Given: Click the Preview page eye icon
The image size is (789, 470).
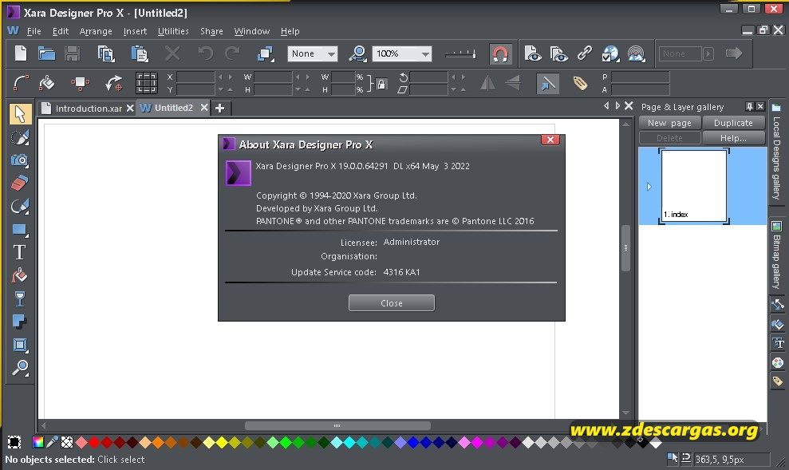Looking at the screenshot, I should [x=532, y=53].
